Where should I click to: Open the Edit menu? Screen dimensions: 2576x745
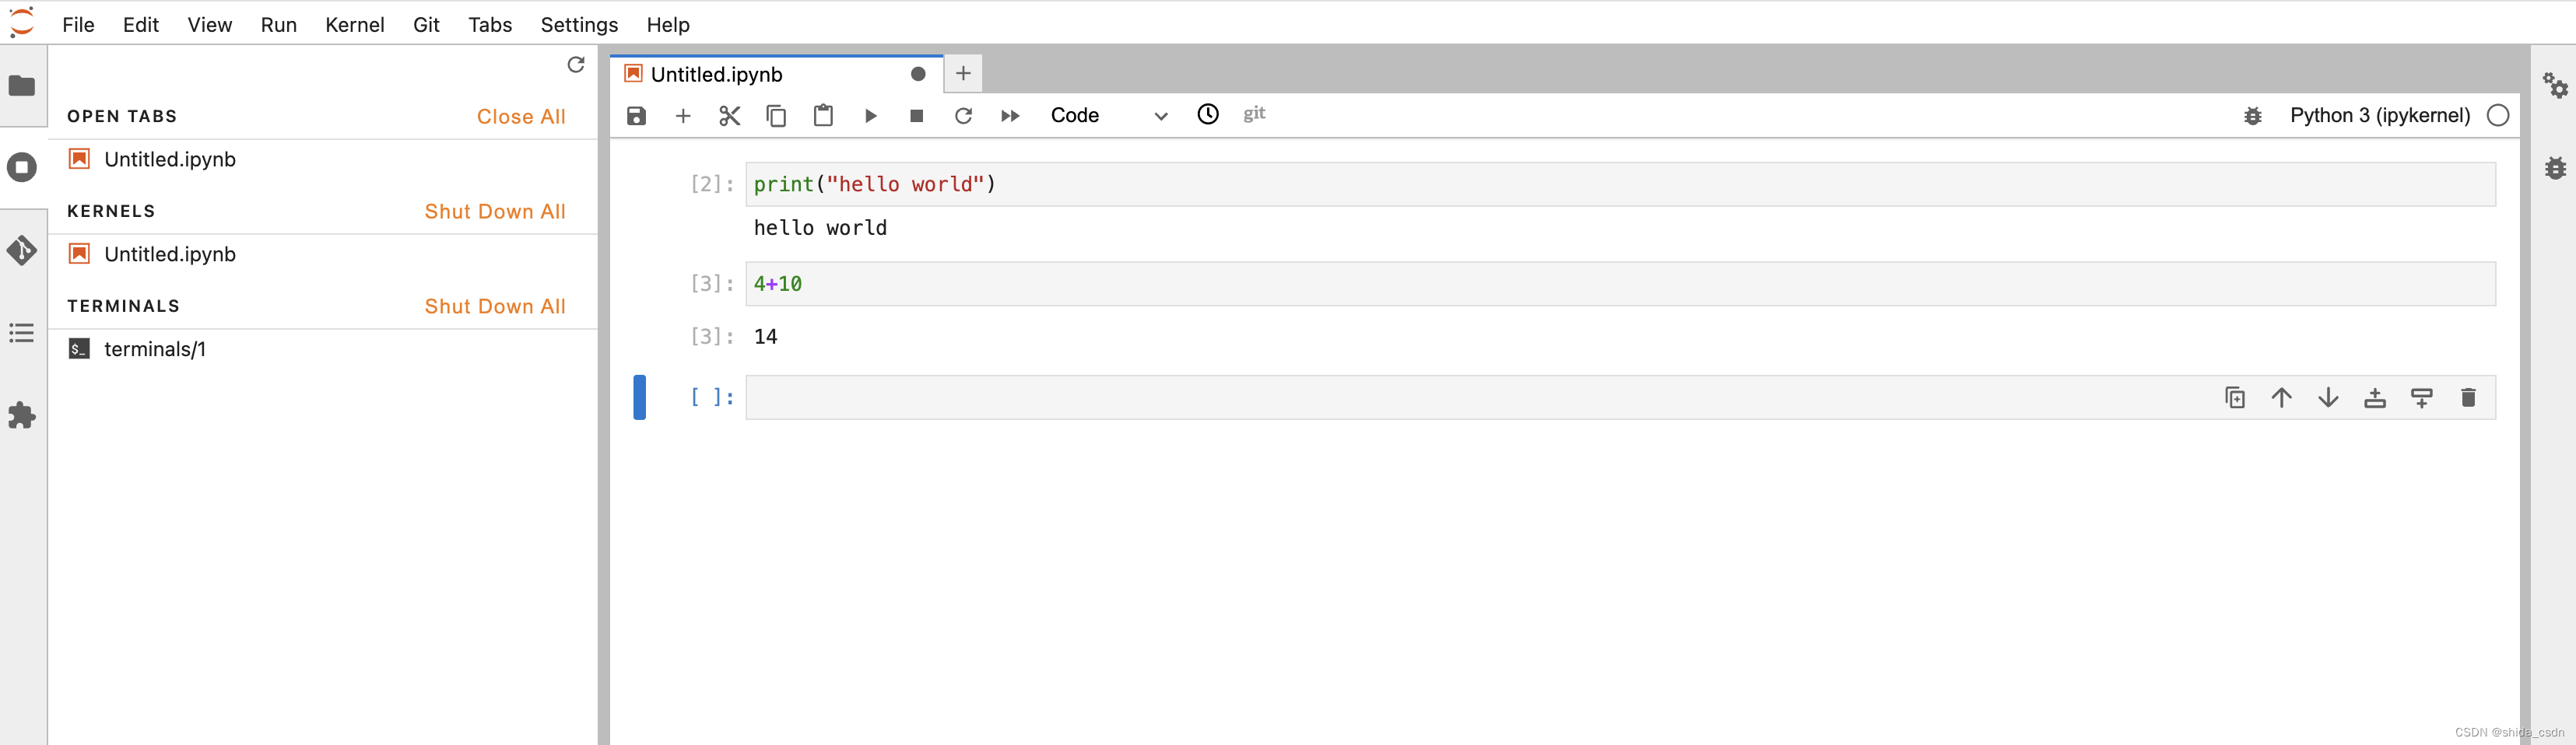pyautogui.click(x=141, y=25)
